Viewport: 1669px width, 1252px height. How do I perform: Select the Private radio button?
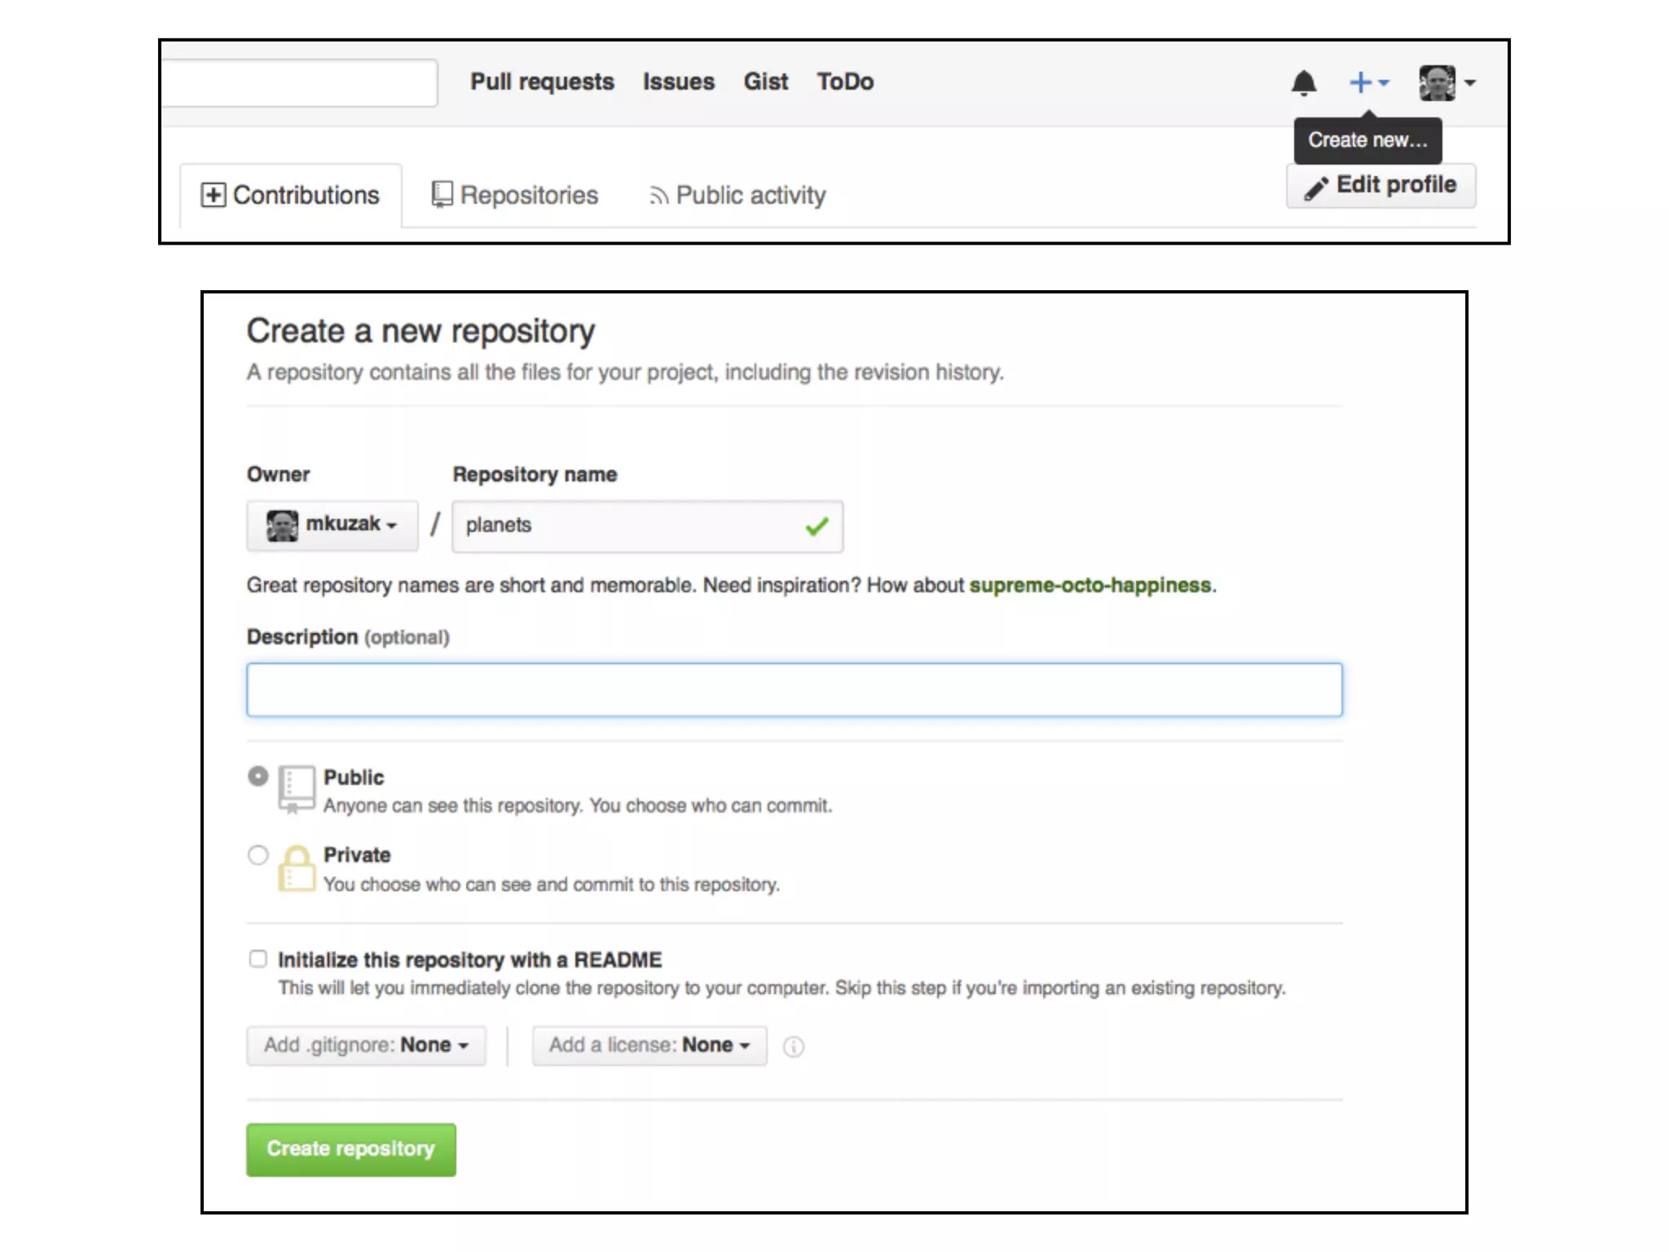pyautogui.click(x=258, y=855)
